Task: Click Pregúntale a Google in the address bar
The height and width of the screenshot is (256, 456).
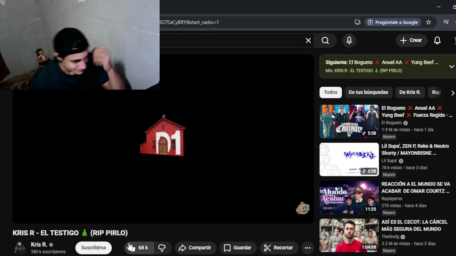Action: tap(393, 22)
